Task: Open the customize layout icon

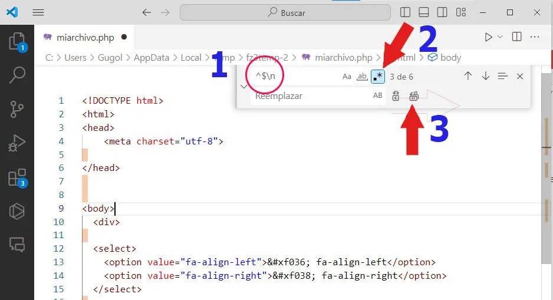Action: point(460,12)
